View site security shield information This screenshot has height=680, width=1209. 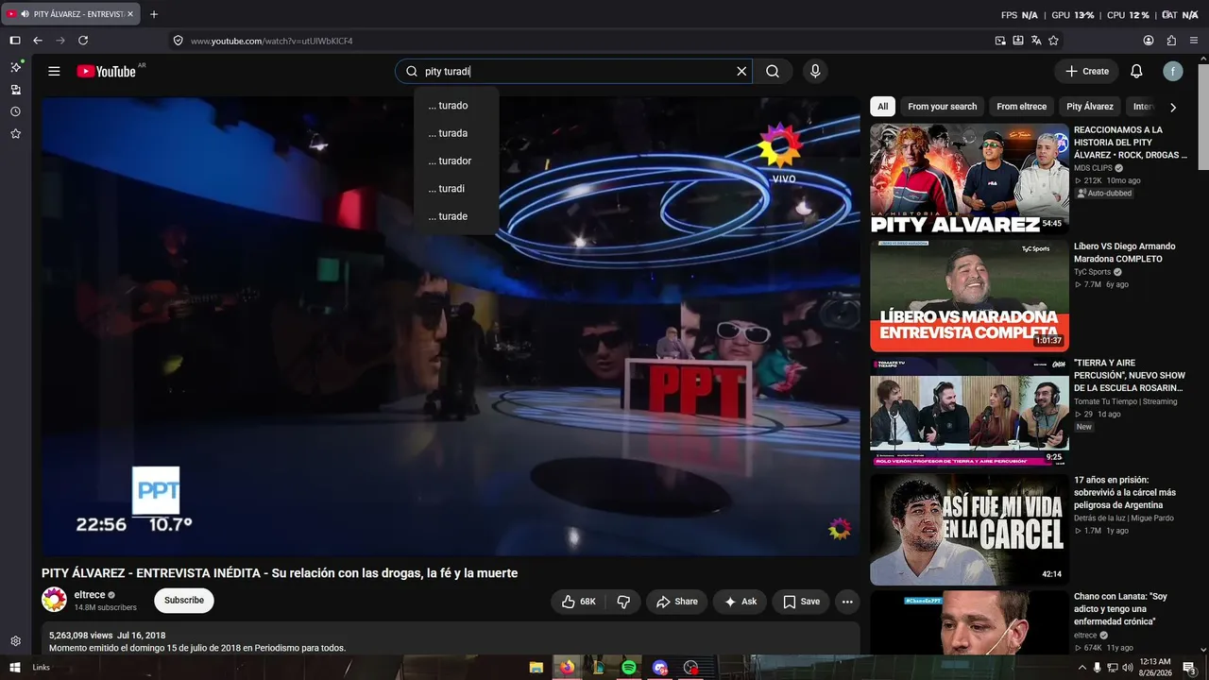[178, 41]
